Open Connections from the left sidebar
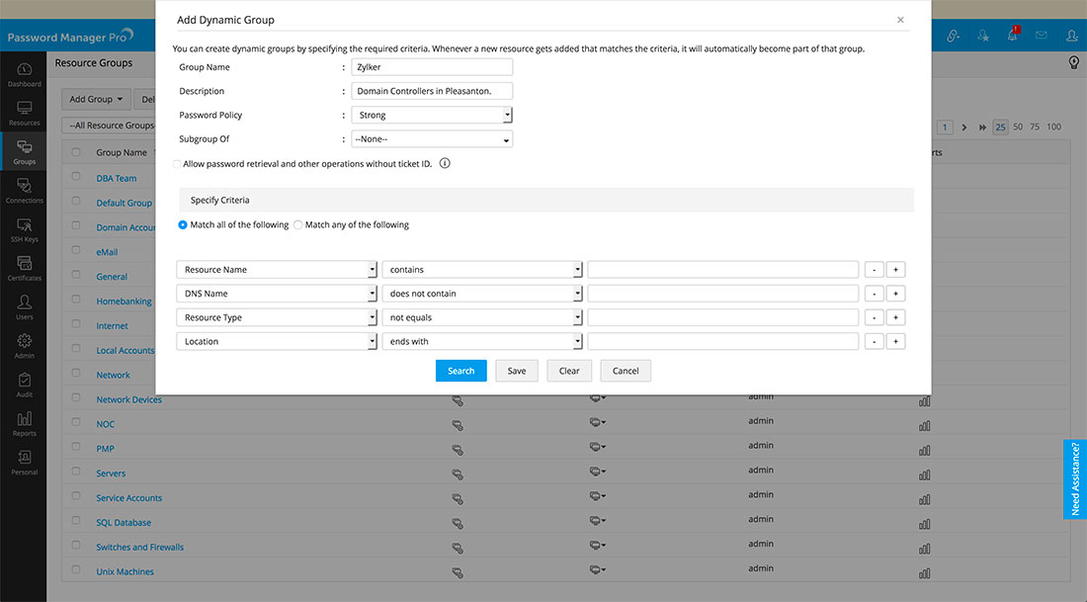Image resolution: width=1087 pixels, height=602 pixels. coord(24,190)
